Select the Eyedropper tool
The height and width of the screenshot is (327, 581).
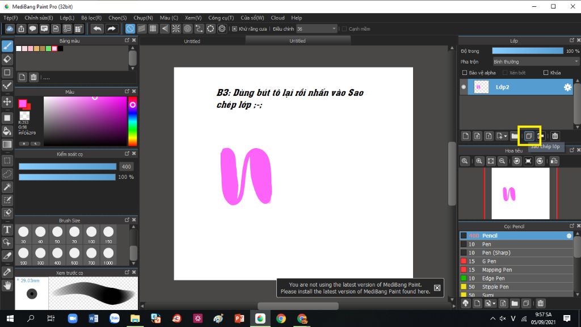point(7,272)
